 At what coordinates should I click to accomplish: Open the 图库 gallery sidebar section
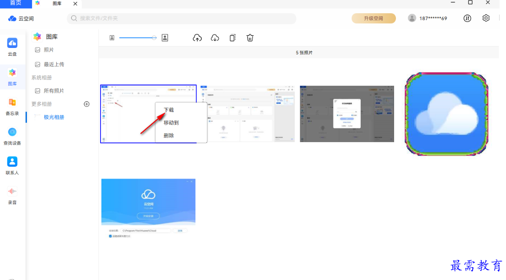coord(12,77)
